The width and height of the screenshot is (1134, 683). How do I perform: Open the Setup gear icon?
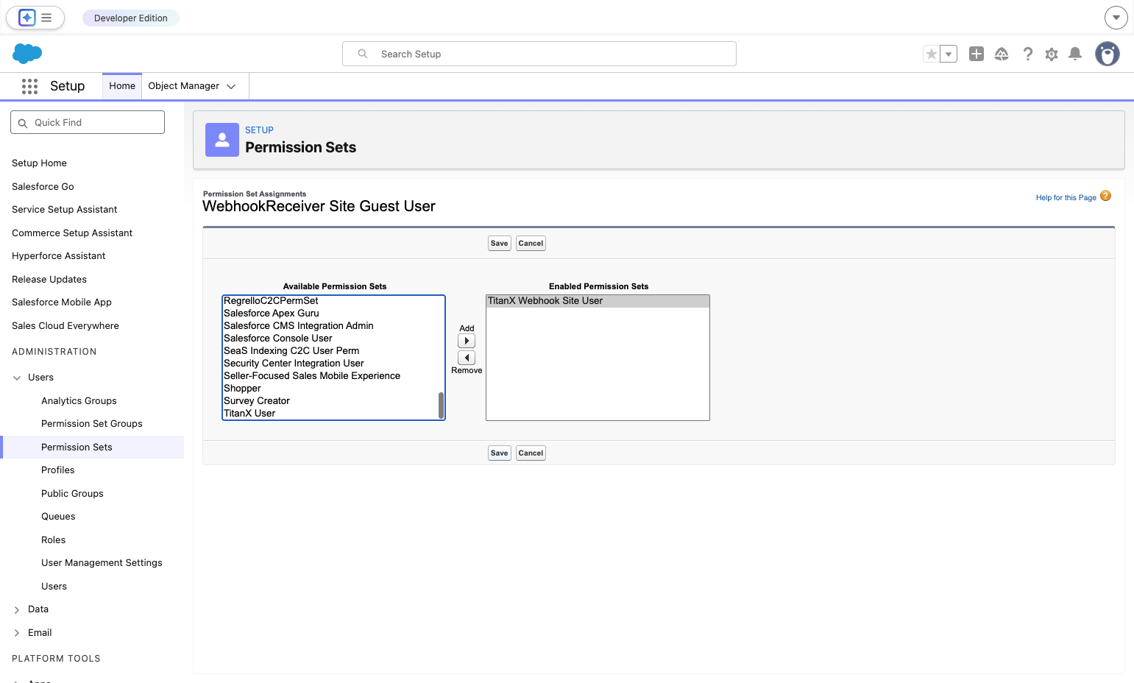pos(1052,54)
